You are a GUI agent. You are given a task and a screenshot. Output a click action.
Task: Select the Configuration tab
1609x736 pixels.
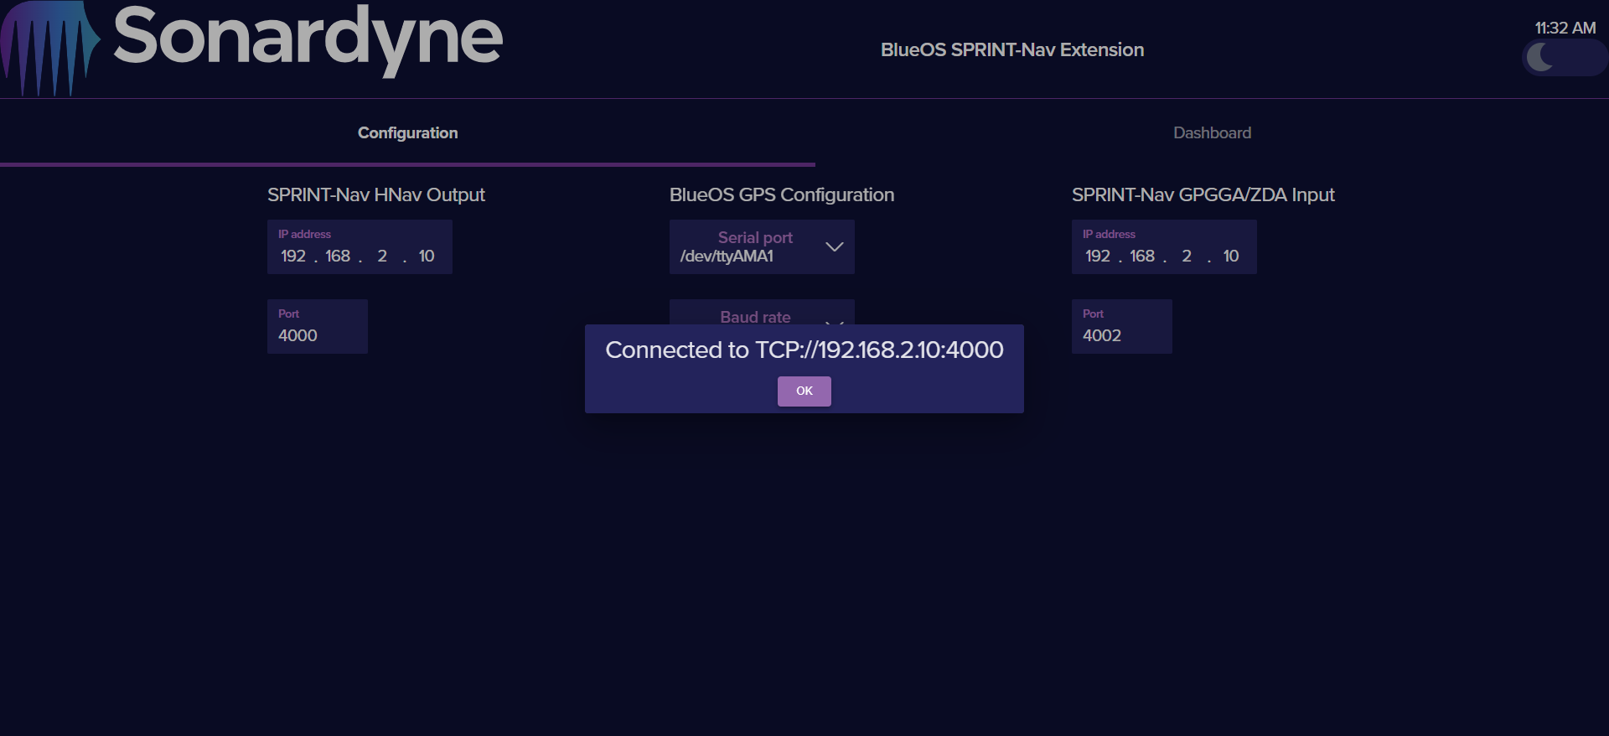click(407, 132)
